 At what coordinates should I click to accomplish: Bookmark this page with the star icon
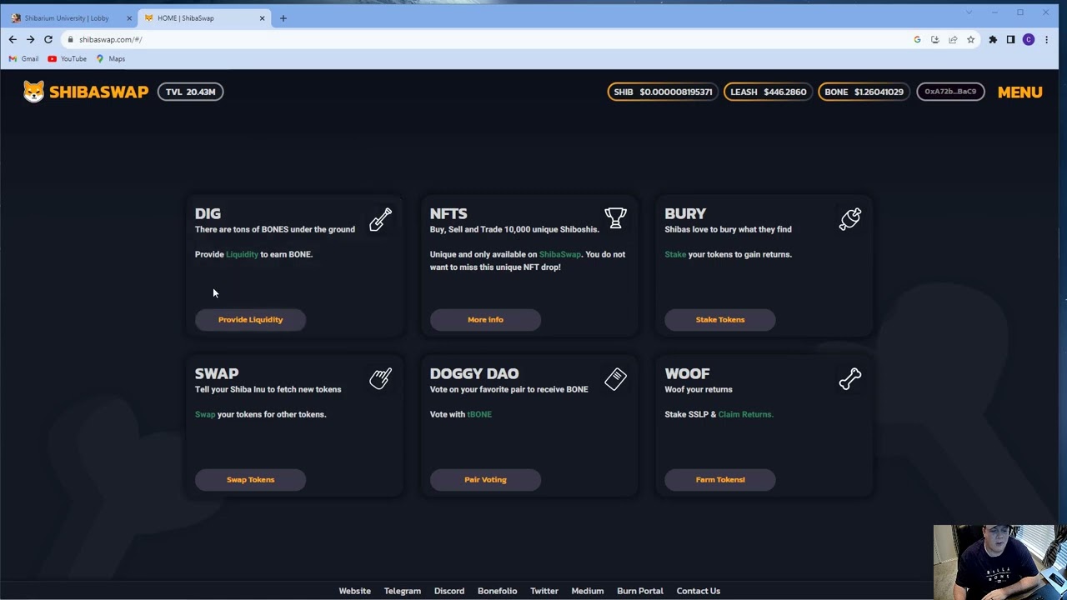[970, 39]
